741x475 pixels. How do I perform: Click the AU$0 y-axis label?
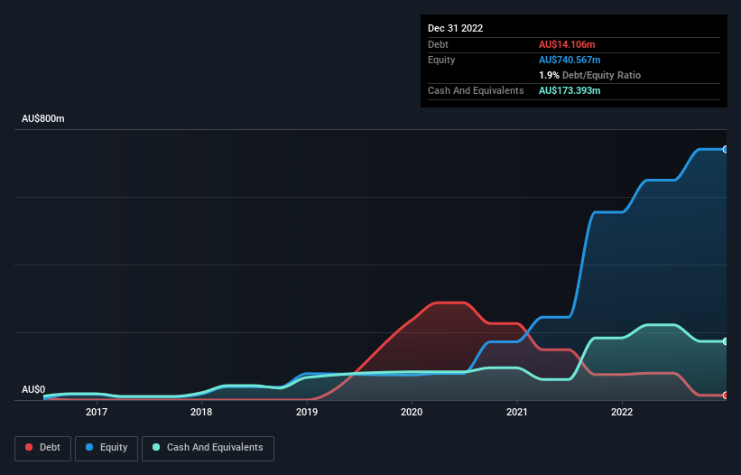[x=33, y=389]
